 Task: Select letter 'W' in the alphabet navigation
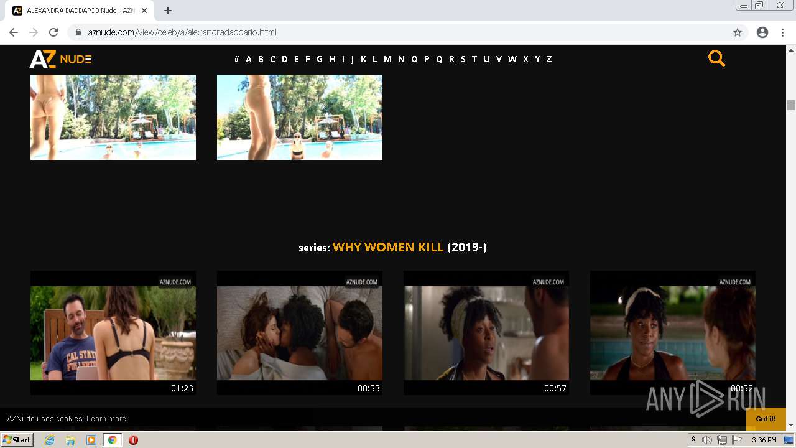coord(512,59)
